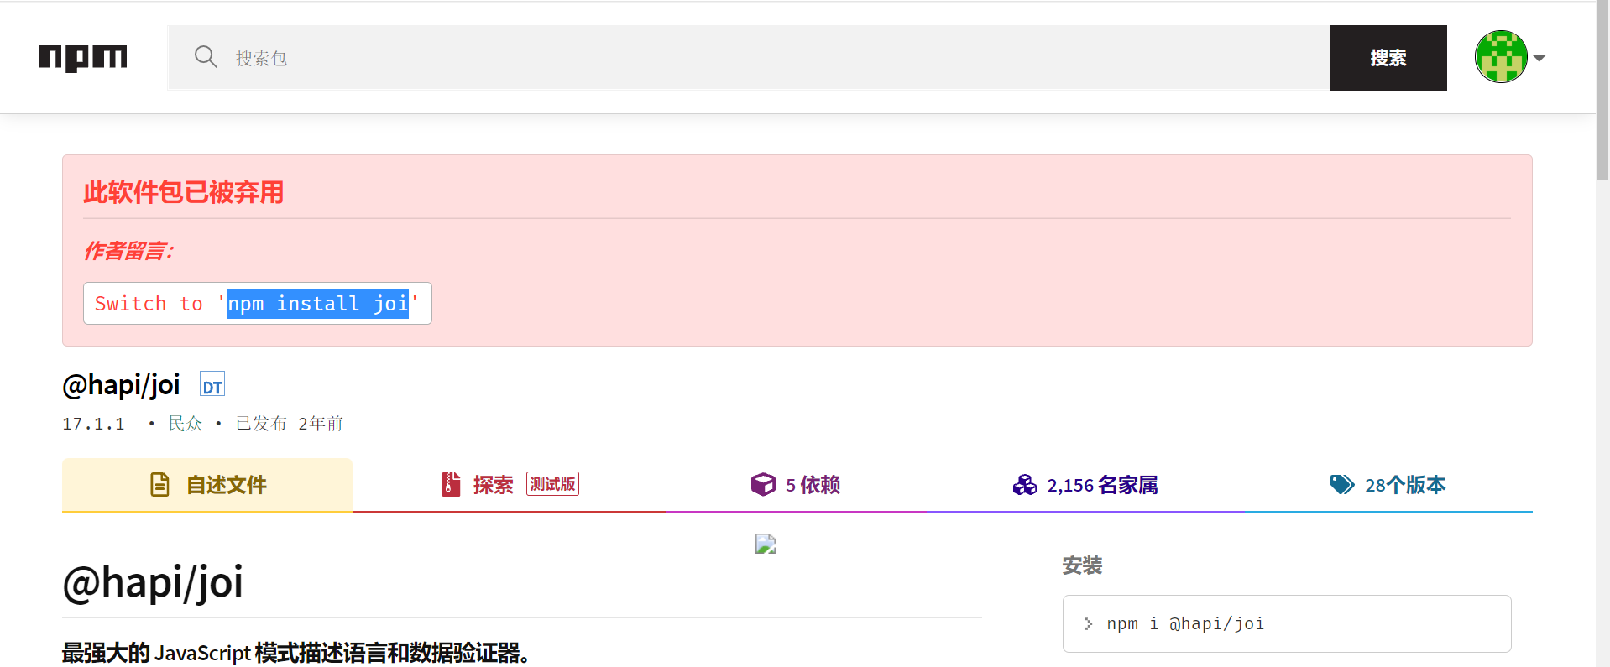
Task: Expand the dropdown arrow beside the avatar
Action: 1539,59
